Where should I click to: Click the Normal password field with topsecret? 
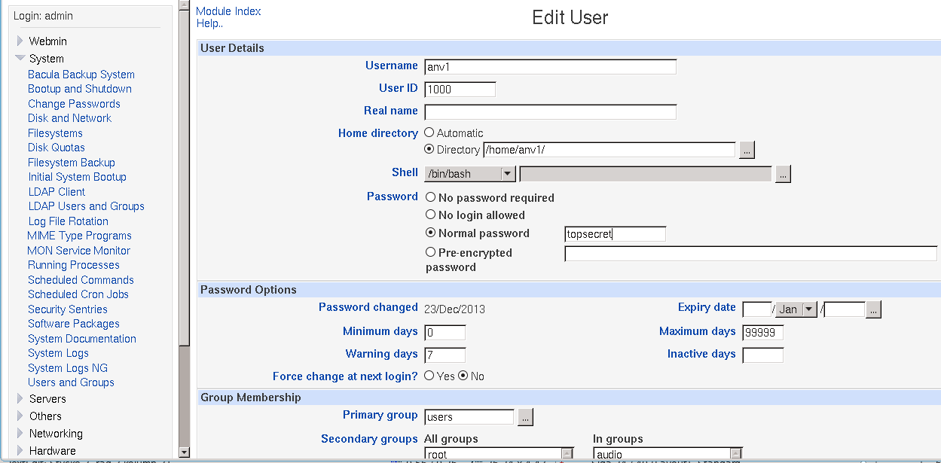[x=616, y=233]
